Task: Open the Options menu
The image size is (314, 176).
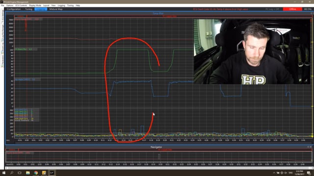Action: point(10,5)
